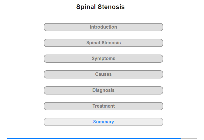Image resolution: width=204 pixels, height=140 pixels.
Task: Open the Treatment section
Action: pyautogui.click(x=103, y=106)
